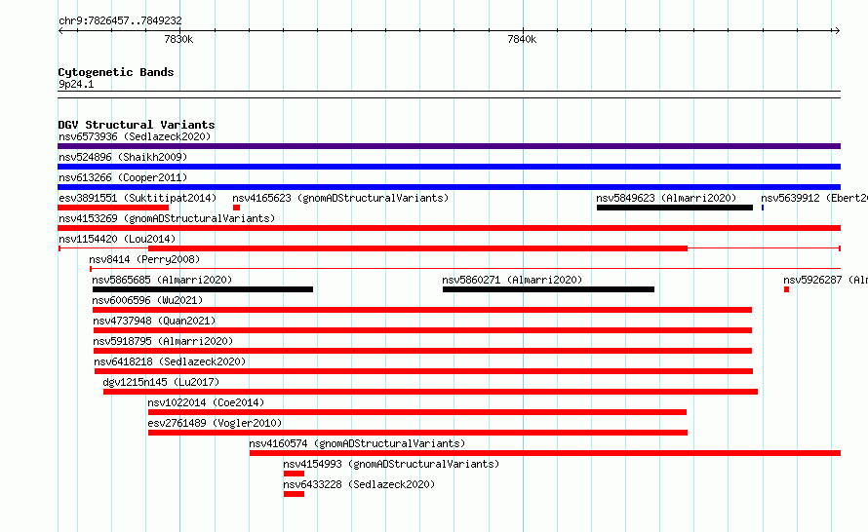Click the red esv2761489 variant bar
Image resolution: width=868 pixels, height=532 pixels.
point(418,433)
